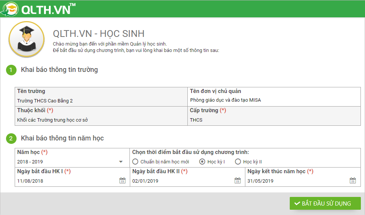365x215 pixels.
Task: Choose the Học kỳ II radio button
Action: (238, 162)
